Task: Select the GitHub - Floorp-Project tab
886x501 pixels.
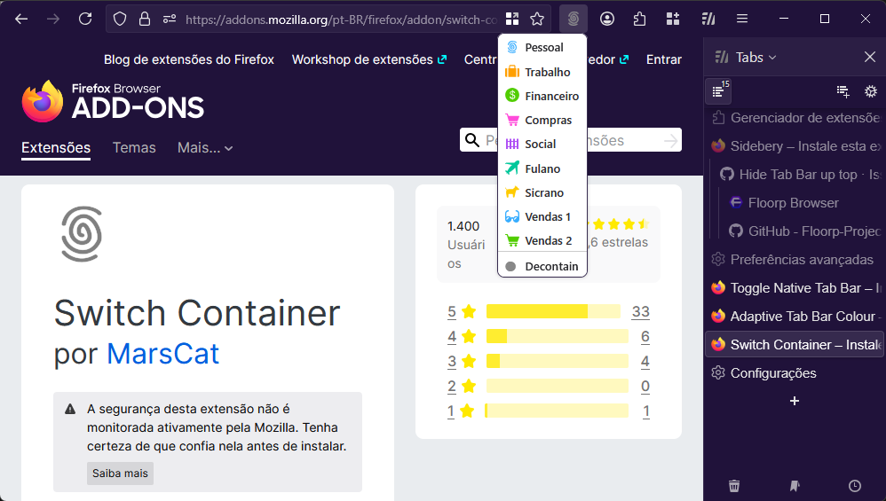Action: coord(803,231)
